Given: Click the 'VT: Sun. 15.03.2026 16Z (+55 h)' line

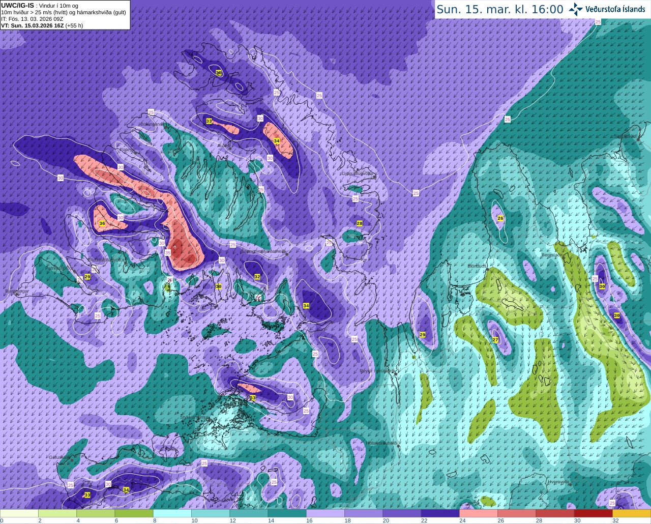Looking at the screenshot, I should [x=42, y=25].
